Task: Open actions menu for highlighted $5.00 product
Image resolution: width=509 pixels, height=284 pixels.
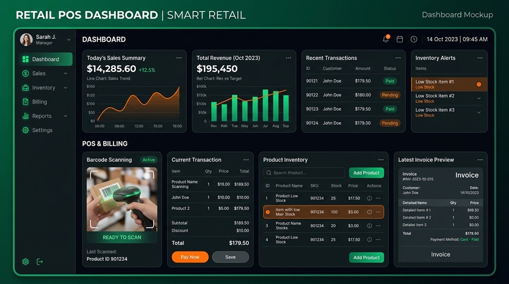Action: 378,212
